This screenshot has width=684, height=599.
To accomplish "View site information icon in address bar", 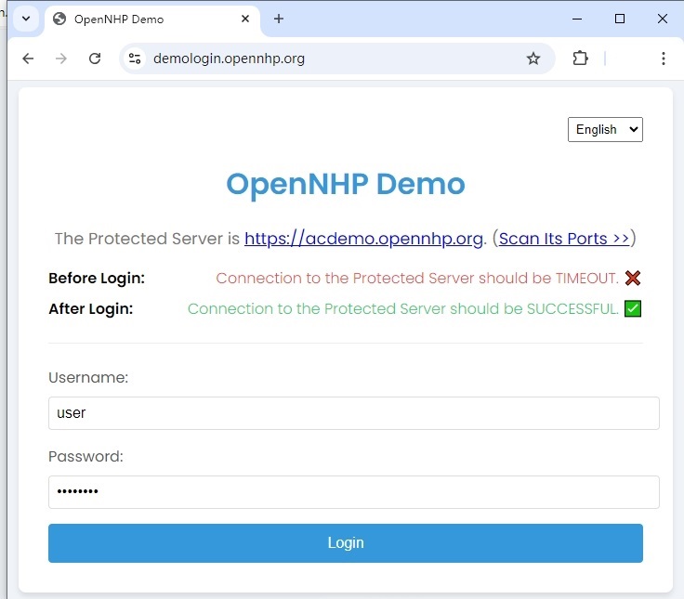I will click(135, 59).
